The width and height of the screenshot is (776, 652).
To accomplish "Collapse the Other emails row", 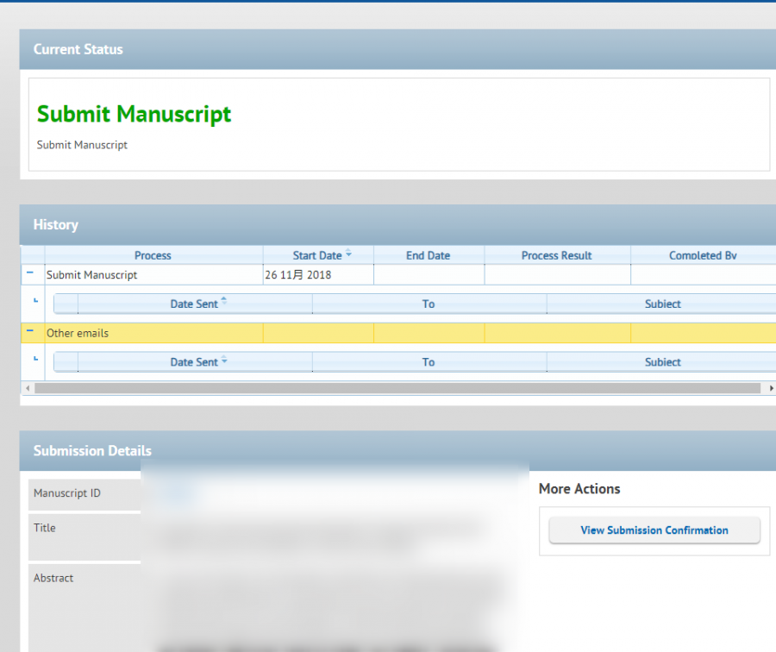I will tap(30, 331).
